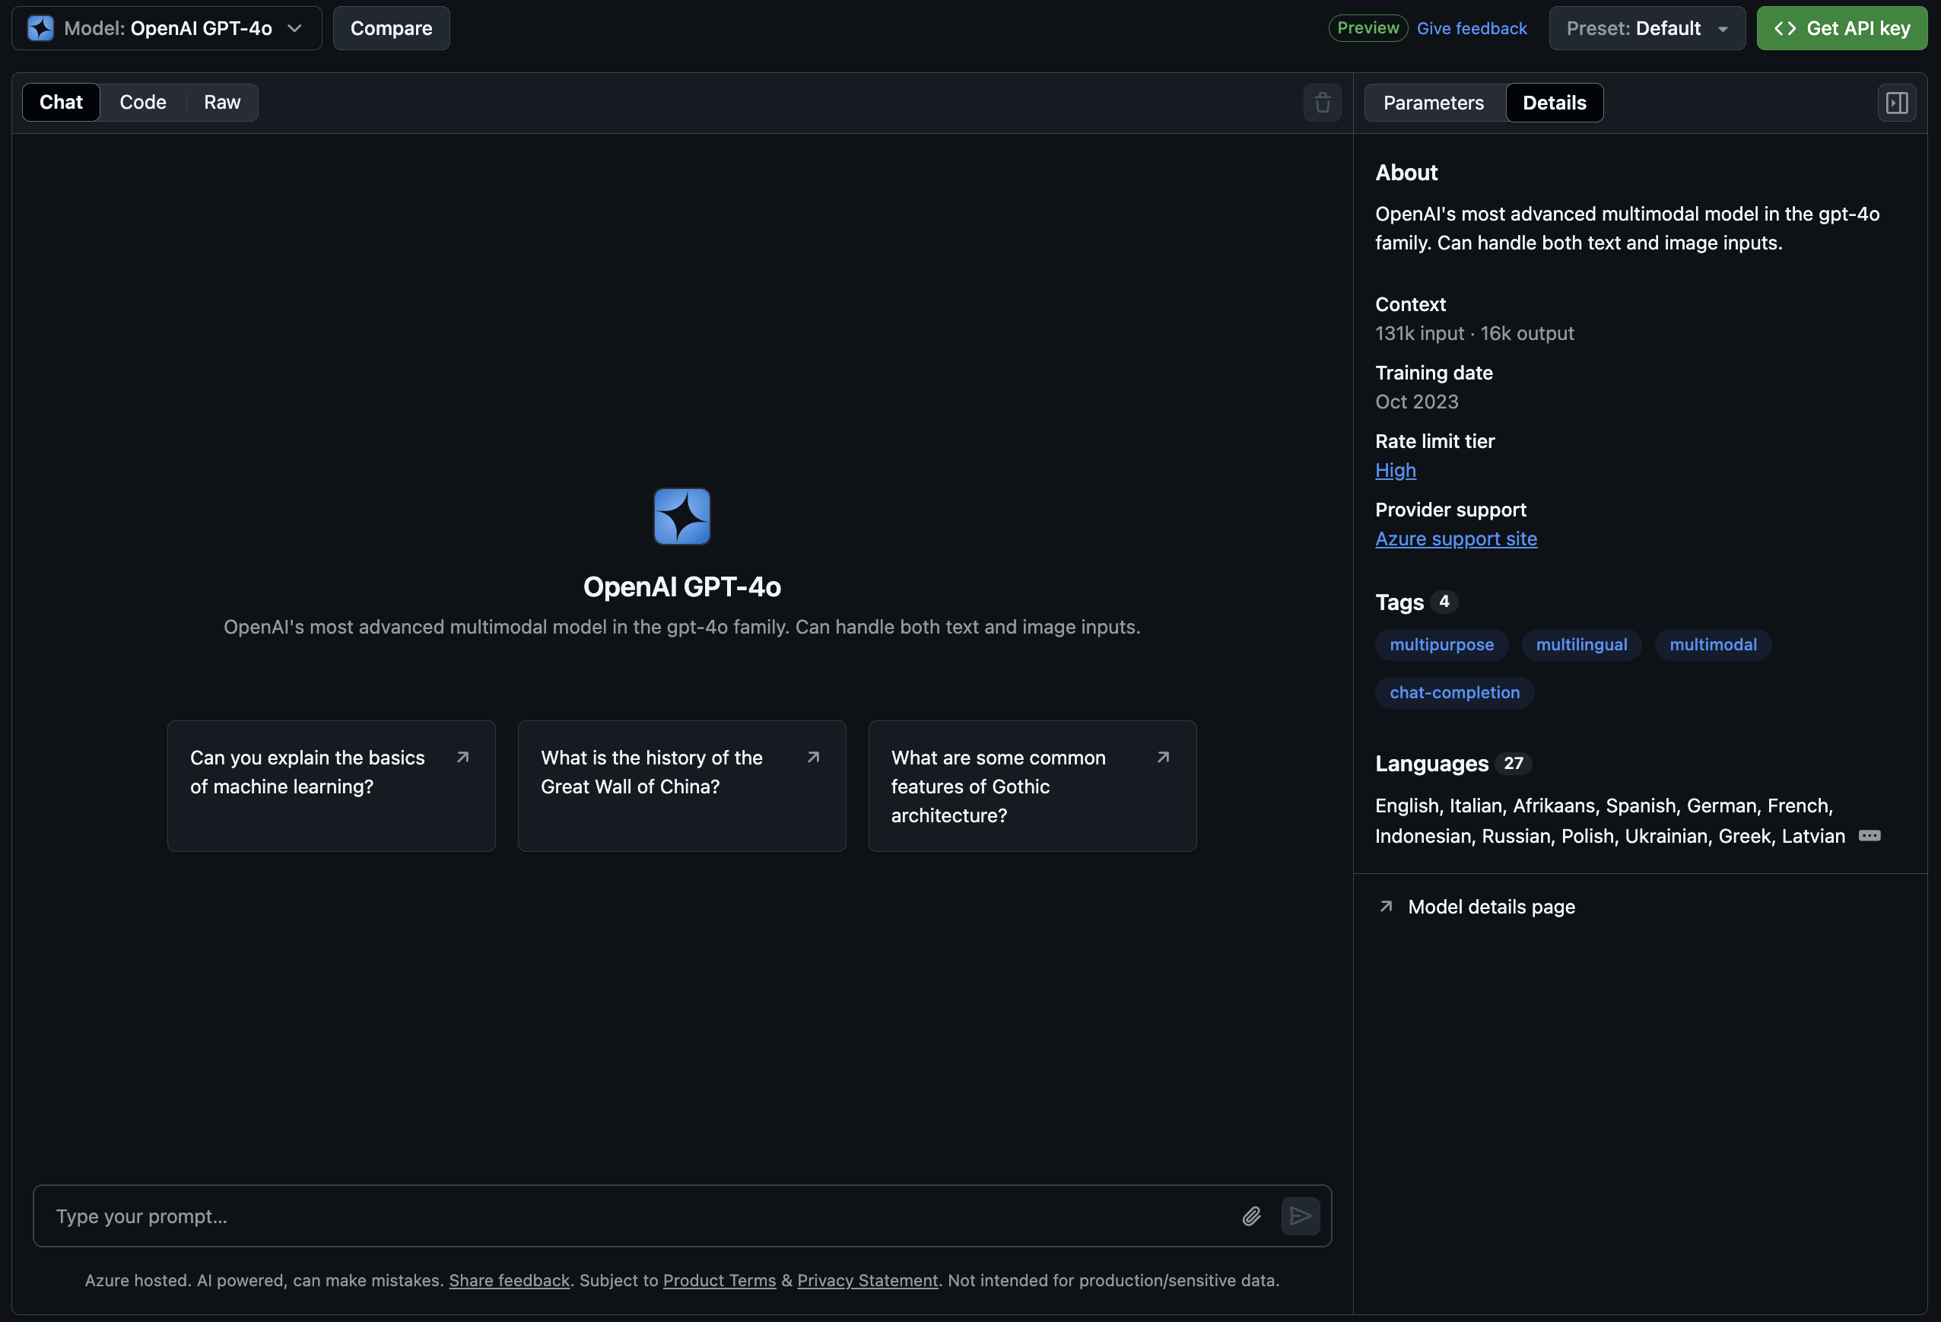Open the Preset: Default dropdown
Screen dimensions: 1941x1322
click(x=1647, y=28)
